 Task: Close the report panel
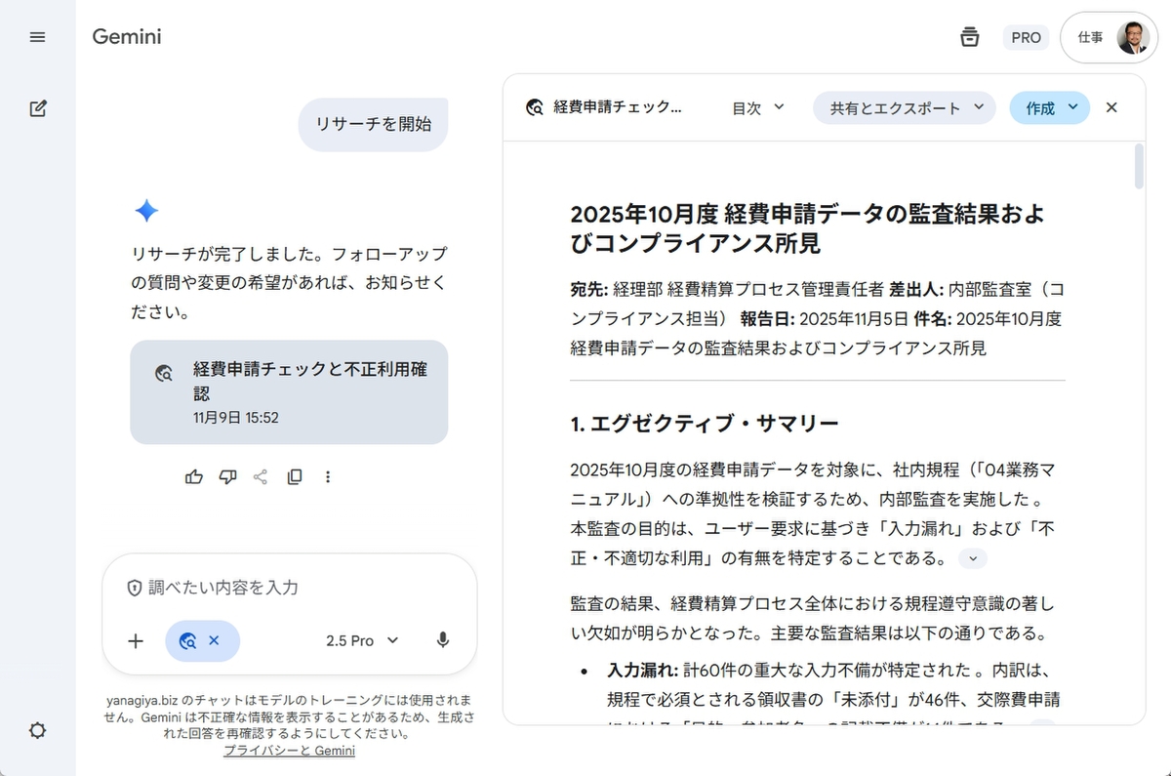1111,108
